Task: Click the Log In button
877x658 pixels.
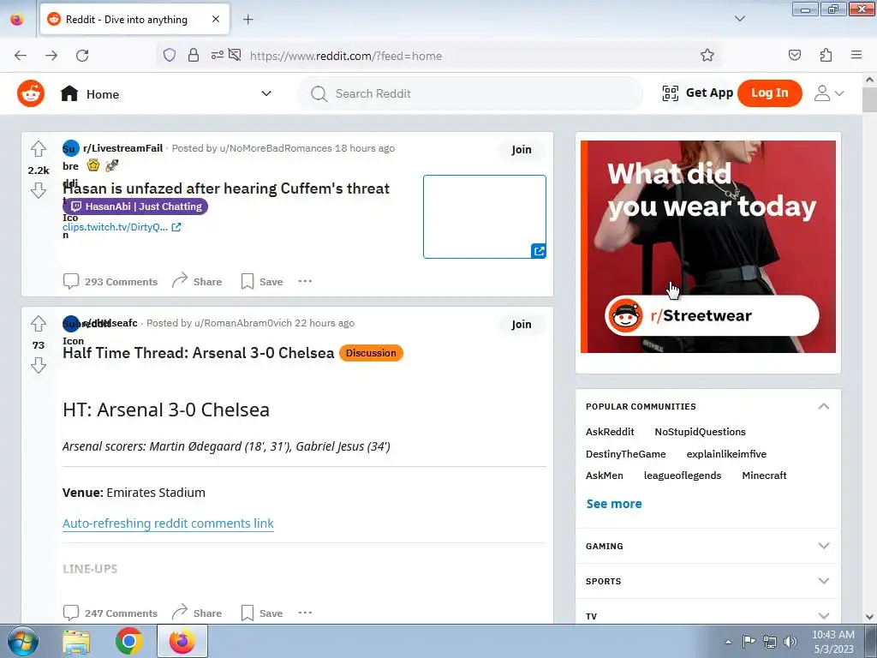Action: pyautogui.click(x=770, y=93)
